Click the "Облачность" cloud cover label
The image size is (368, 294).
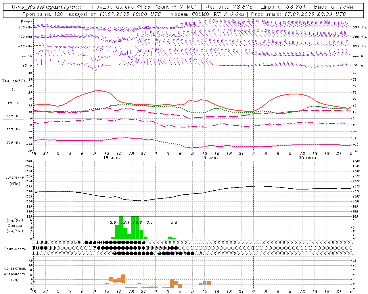[15, 249]
